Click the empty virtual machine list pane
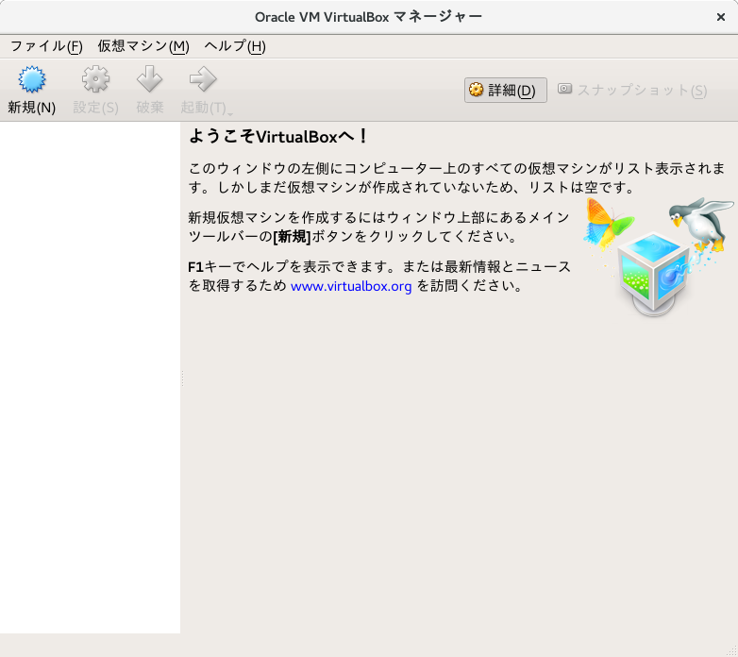Screen dimensions: 738x657 pos(90,378)
